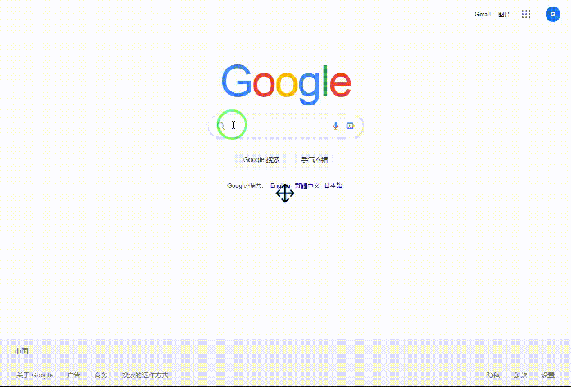
Task: Click the Google logo
Action: coord(286,84)
